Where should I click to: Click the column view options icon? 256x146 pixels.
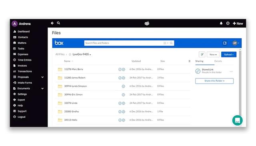(189, 61)
